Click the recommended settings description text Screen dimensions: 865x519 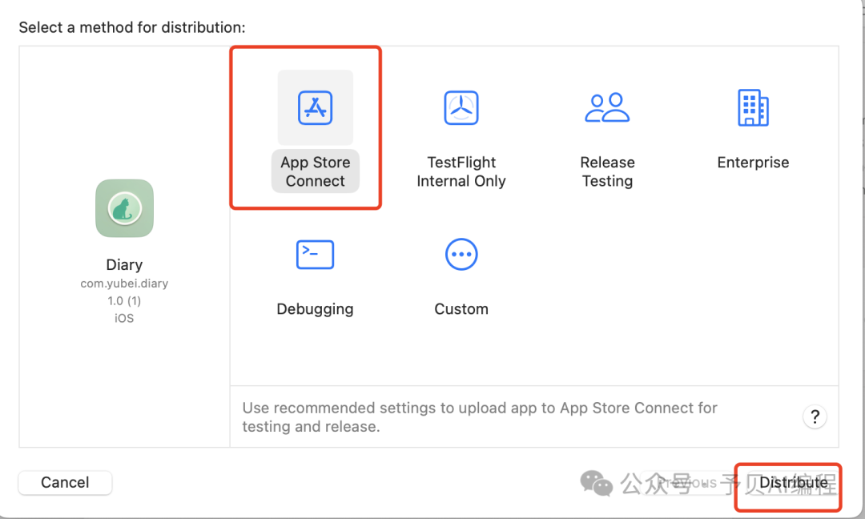(479, 417)
